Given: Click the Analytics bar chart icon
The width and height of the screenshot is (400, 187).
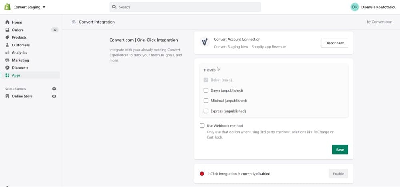Looking at the screenshot, I should (x=7, y=52).
